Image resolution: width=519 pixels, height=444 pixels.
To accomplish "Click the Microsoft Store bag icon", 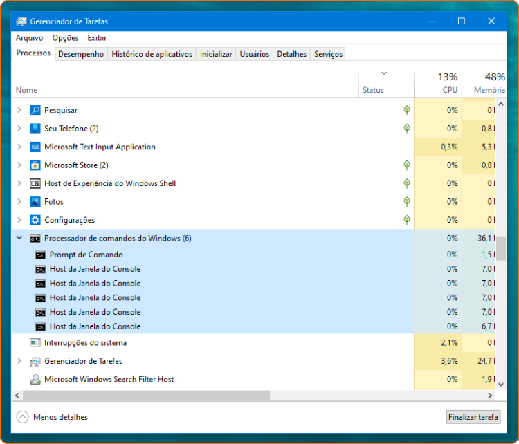I will [35, 165].
